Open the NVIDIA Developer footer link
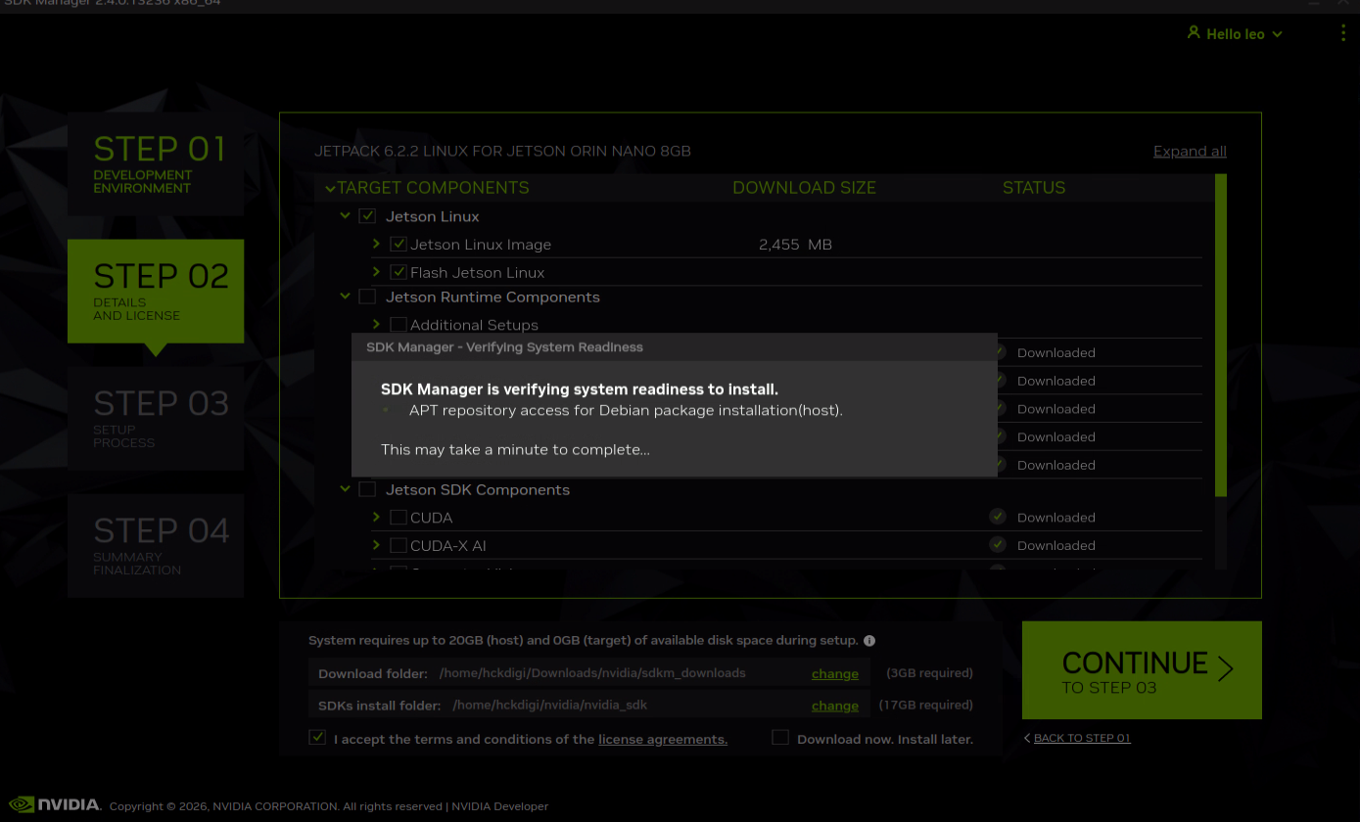This screenshot has height=822, width=1360. (500, 806)
